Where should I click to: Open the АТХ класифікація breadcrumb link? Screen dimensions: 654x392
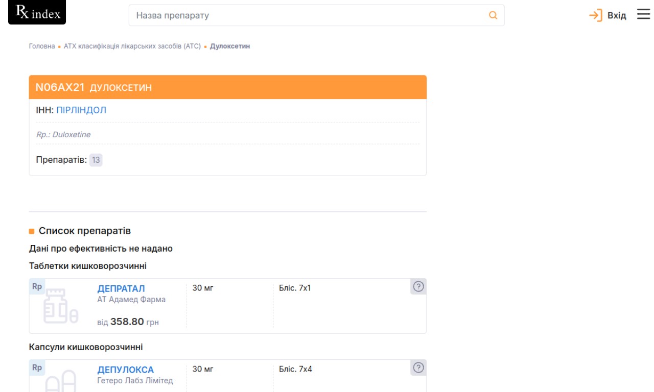click(x=132, y=46)
